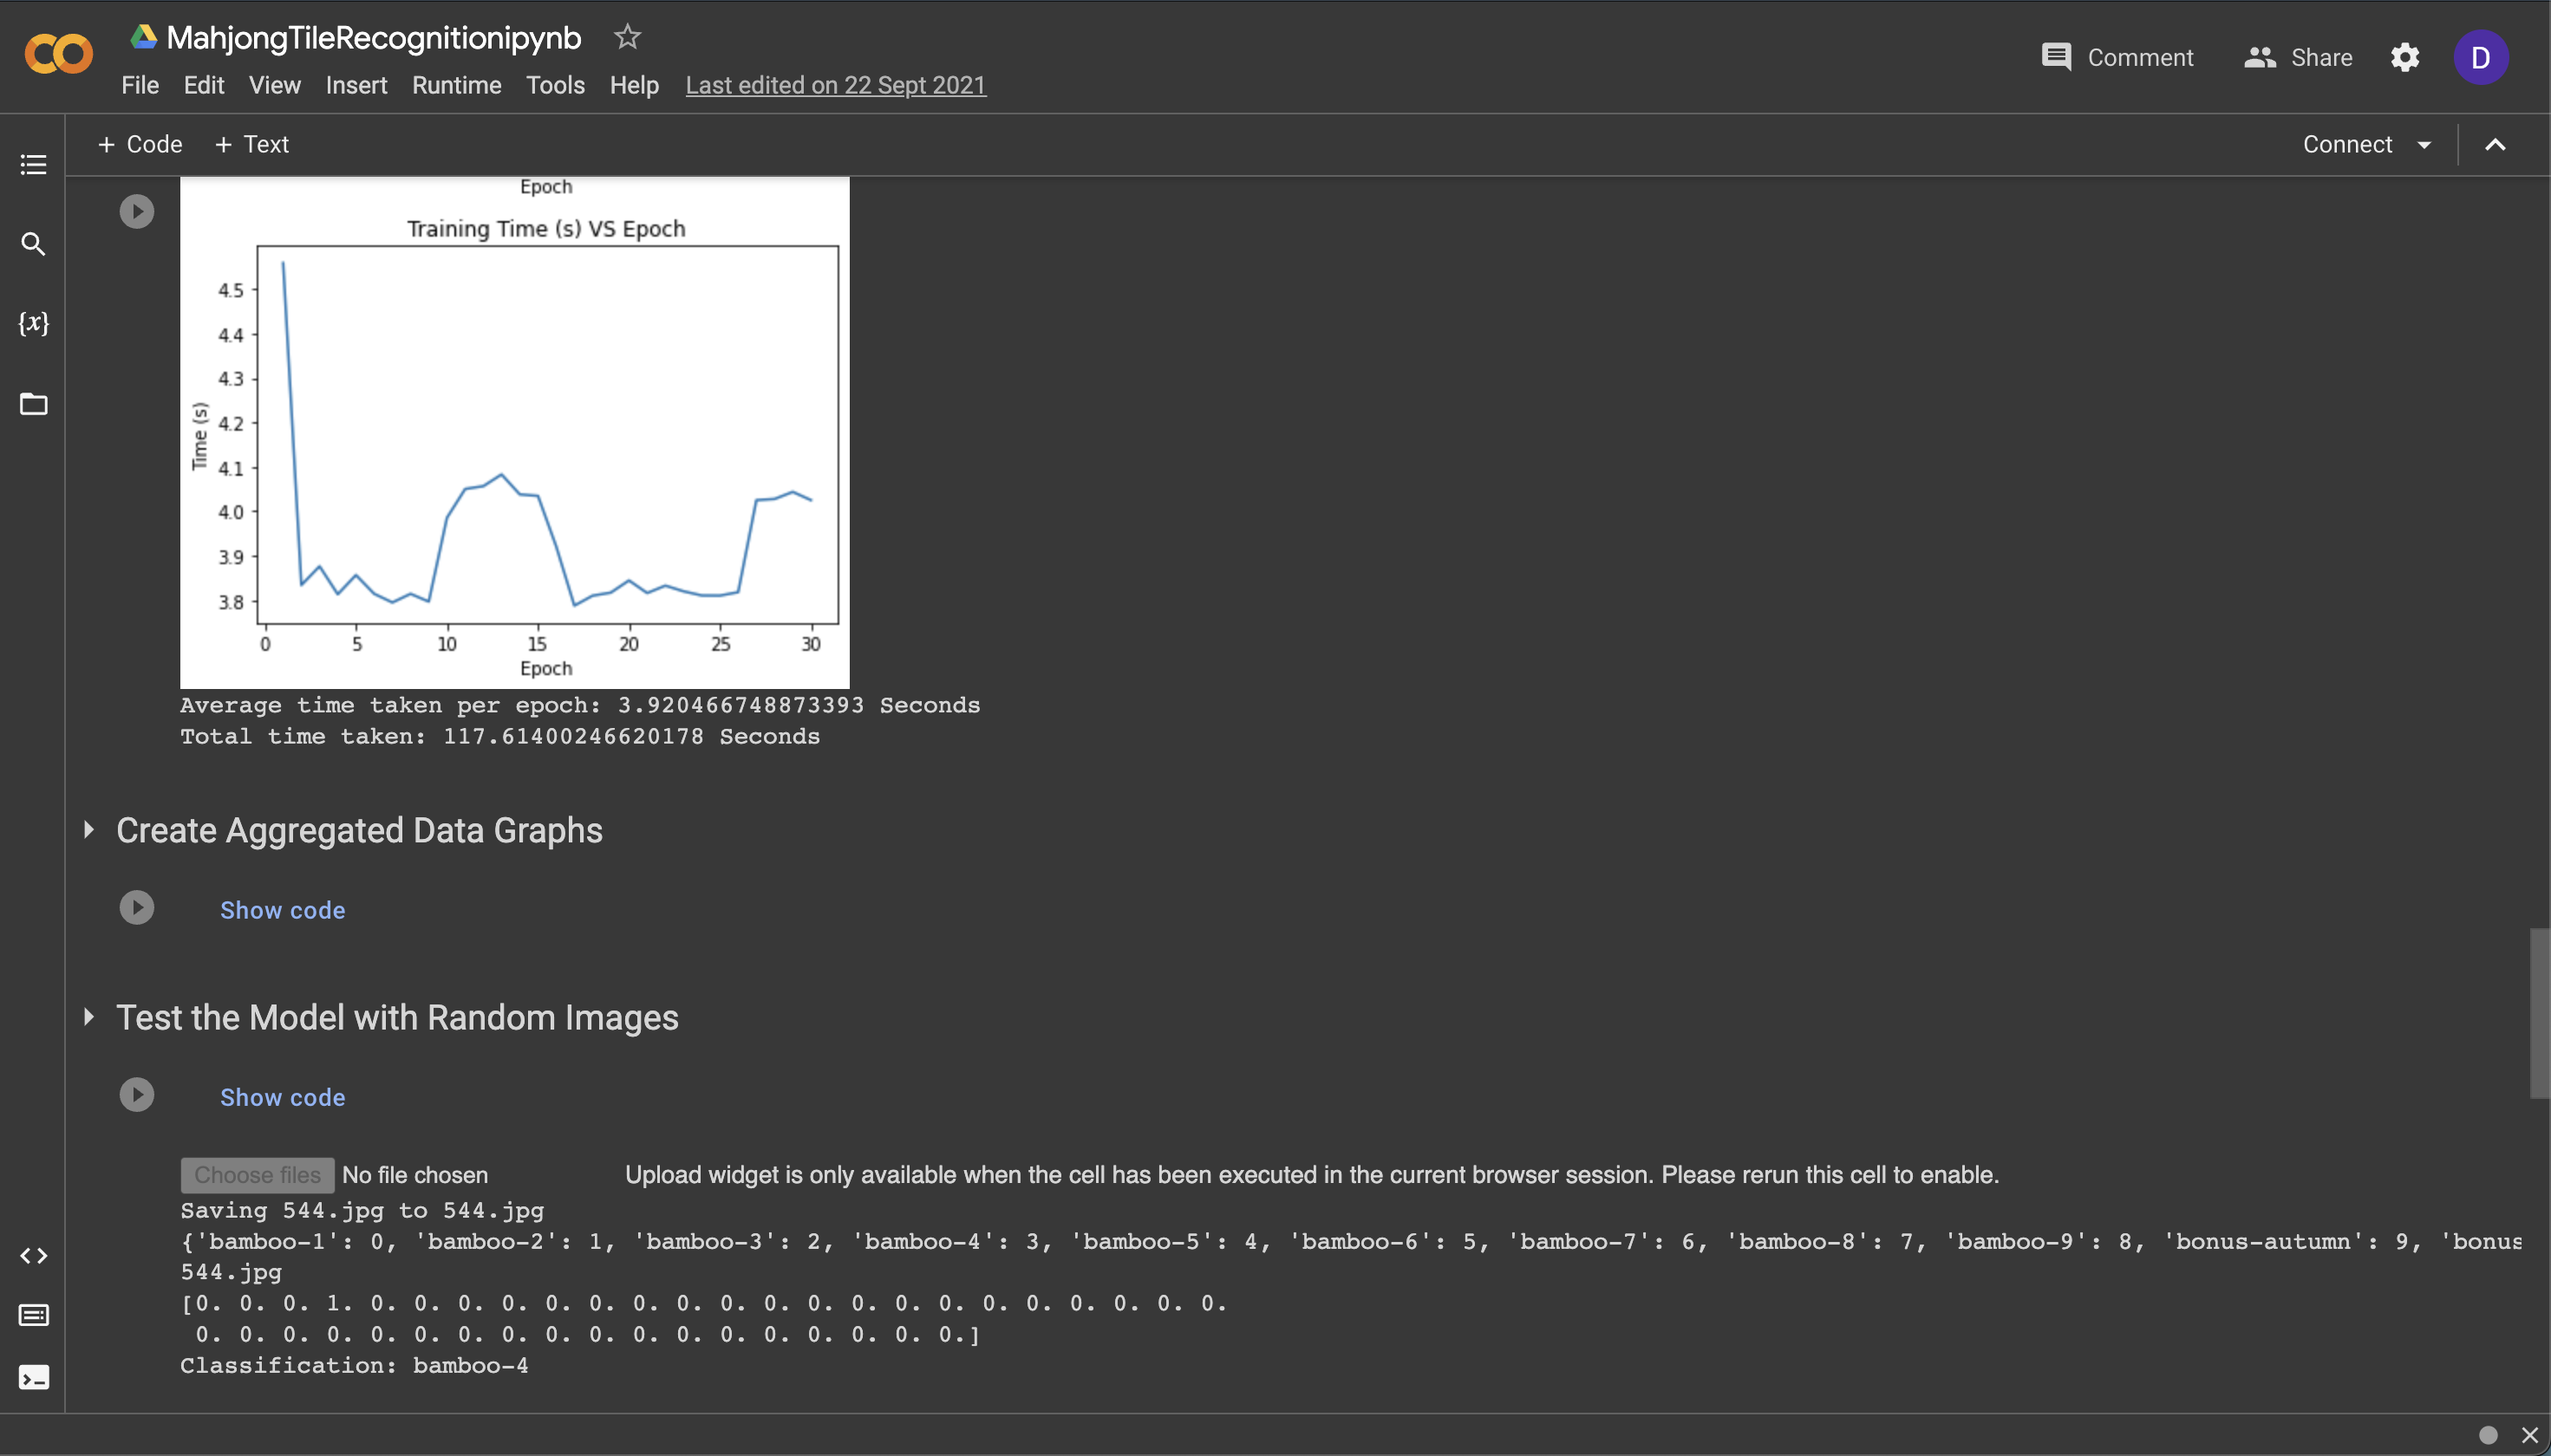
Task: Open the File menu
Action: [x=140, y=85]
